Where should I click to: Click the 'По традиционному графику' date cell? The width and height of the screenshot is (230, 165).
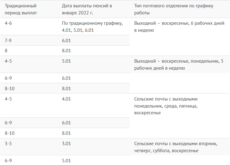click(x=92, y=27)
